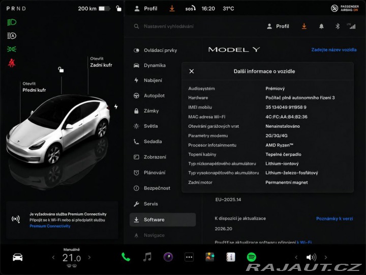This screenshot has height=275, width=366.
Task: Open Servis service settings
Action: (163, 204)
